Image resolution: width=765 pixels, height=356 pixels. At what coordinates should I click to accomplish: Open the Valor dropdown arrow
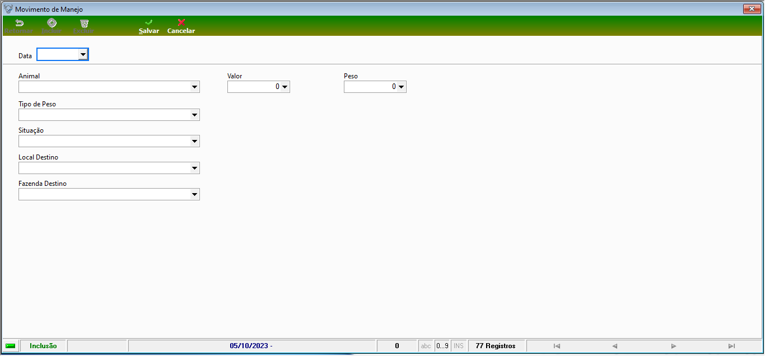pyautogui.click(x=285, y=87)
